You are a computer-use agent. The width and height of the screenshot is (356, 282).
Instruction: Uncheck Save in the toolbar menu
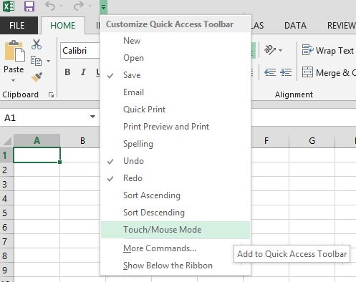(175, 75)
